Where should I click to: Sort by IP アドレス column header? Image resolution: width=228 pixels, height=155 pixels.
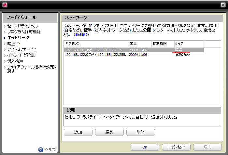96,44
